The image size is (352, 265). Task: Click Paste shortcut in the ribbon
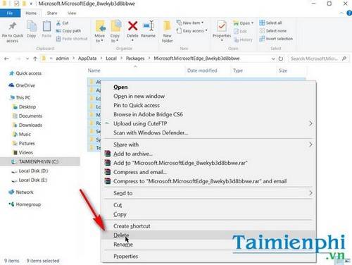tap(72, 39)
